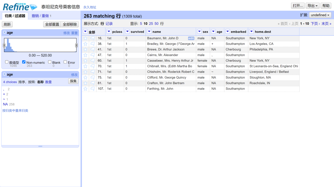The width and height of the screenshot is (334, 187).
Task: Show 50 rows per page
Action: [x=156, y=23]
